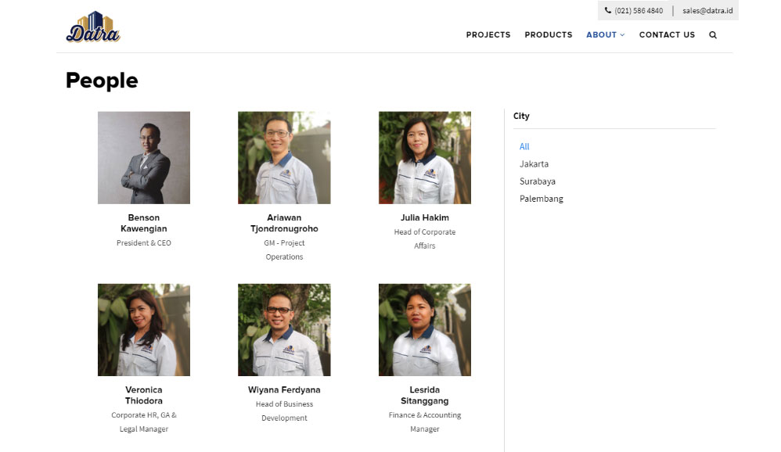Open Wiyana Ferdyana's photo
This screenshot has width=781, height=452.
284,329
